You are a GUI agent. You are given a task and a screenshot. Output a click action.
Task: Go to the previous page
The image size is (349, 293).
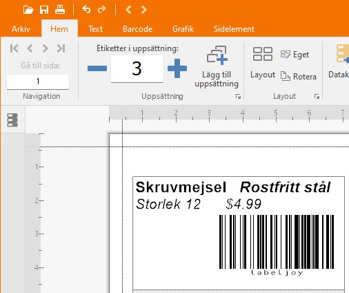click(x=30, y=48)
